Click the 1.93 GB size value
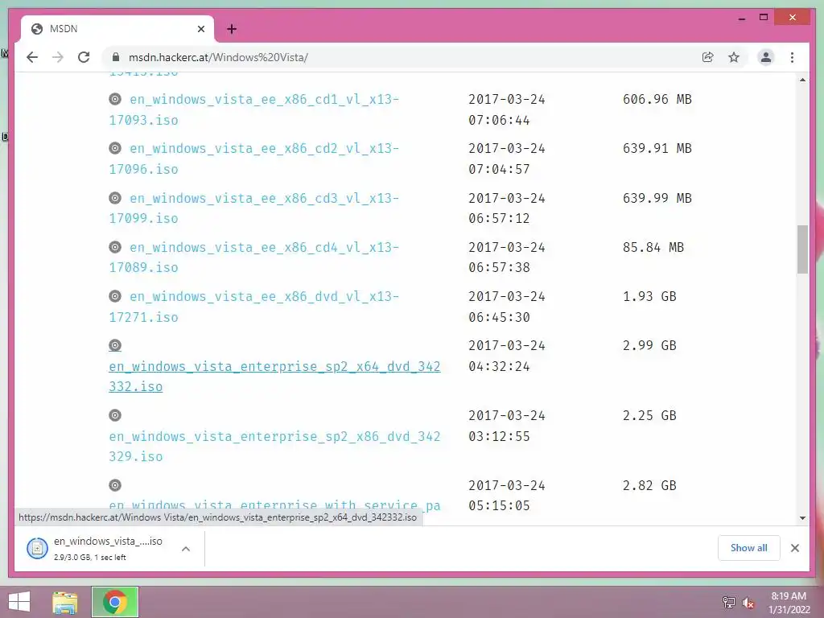This screenshot has width=824, height=618. [649, 296]
